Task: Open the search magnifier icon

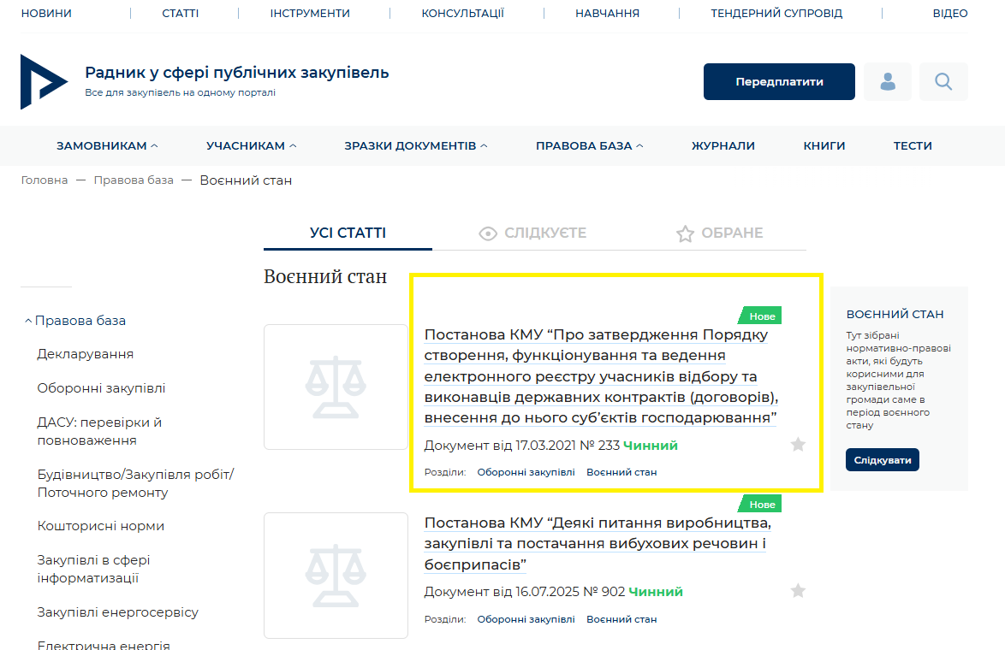Action: 943,81
